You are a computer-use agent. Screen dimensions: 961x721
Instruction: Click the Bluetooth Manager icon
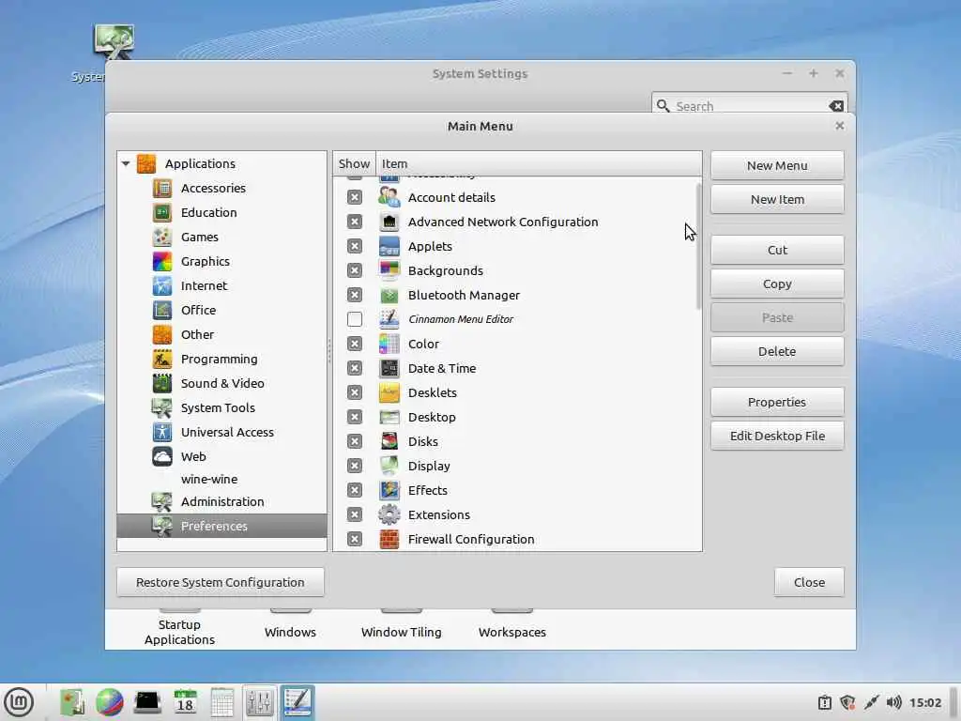[x=389, y=295]
